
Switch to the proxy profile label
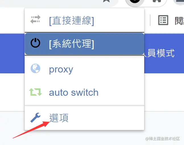[x=61, y=70]
